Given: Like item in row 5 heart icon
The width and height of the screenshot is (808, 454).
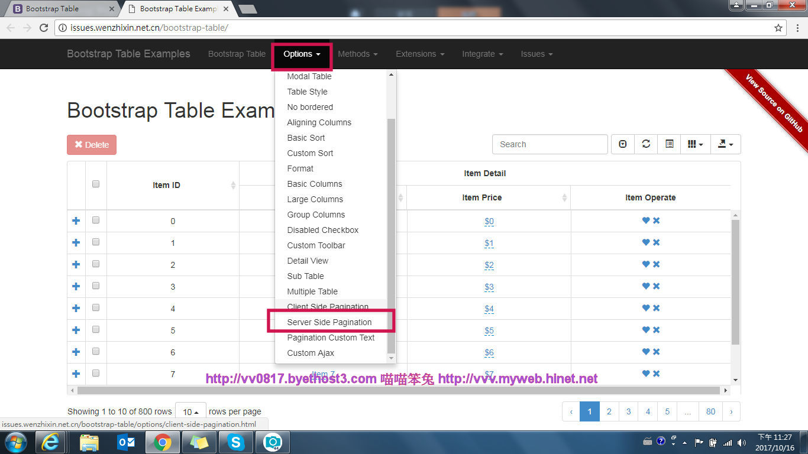Looking at the screenshot, I should 646,330.
